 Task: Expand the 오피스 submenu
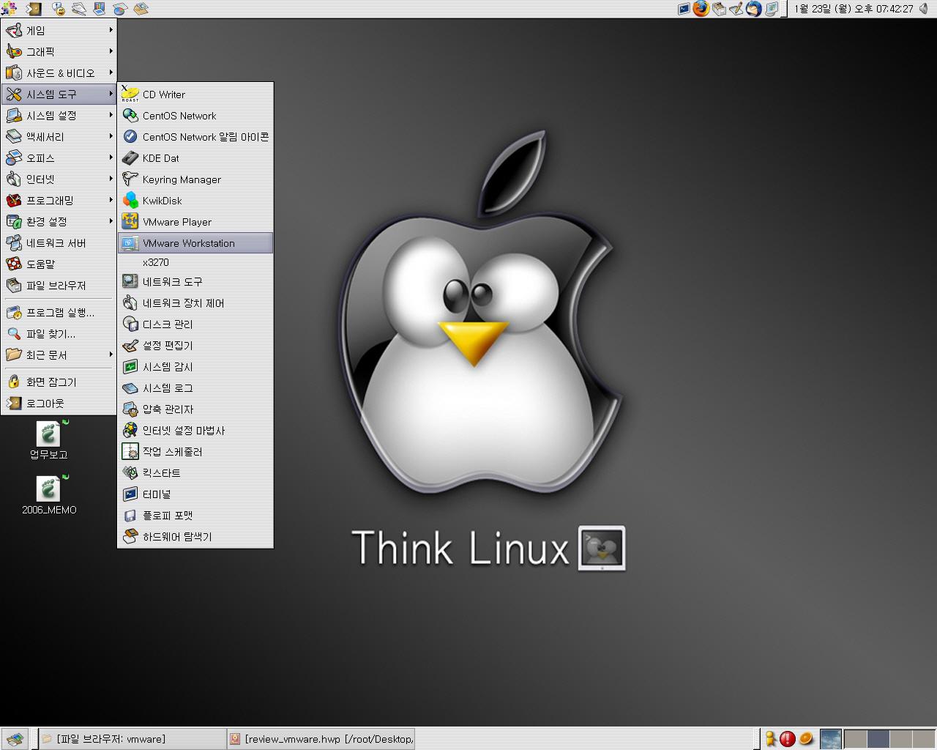tap(59, 157)
